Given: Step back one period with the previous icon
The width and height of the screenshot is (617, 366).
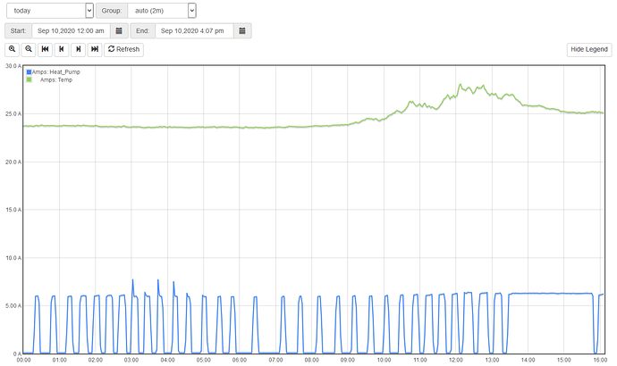Looking at the screenshot, I should pyautogui.click(x=62, y=49).
